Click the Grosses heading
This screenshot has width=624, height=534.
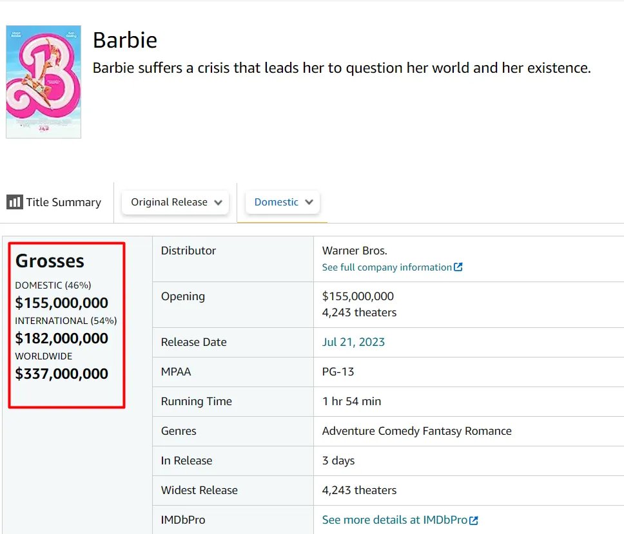(x=50, y=261)
